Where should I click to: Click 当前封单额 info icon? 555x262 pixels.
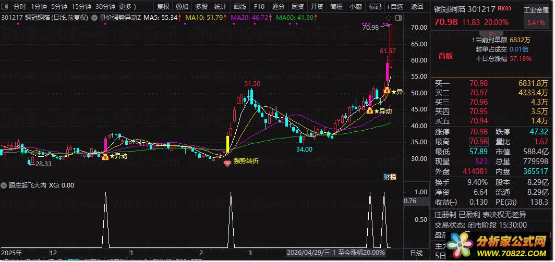[x=473, y=40]
